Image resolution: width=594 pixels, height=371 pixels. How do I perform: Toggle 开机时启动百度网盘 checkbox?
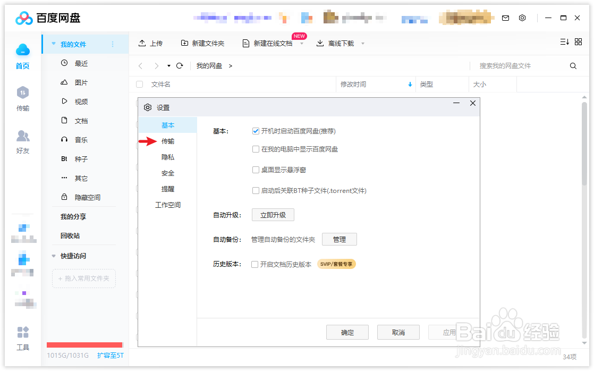[256, 131]
